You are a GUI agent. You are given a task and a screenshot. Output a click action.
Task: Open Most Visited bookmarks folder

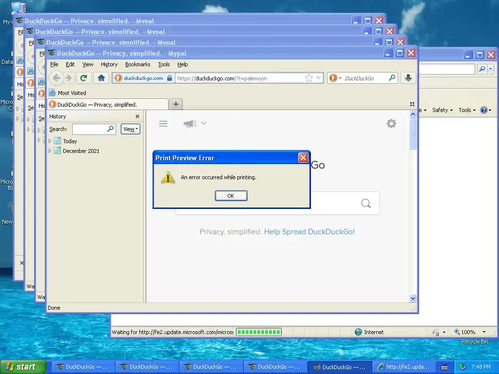pos(68,93)
